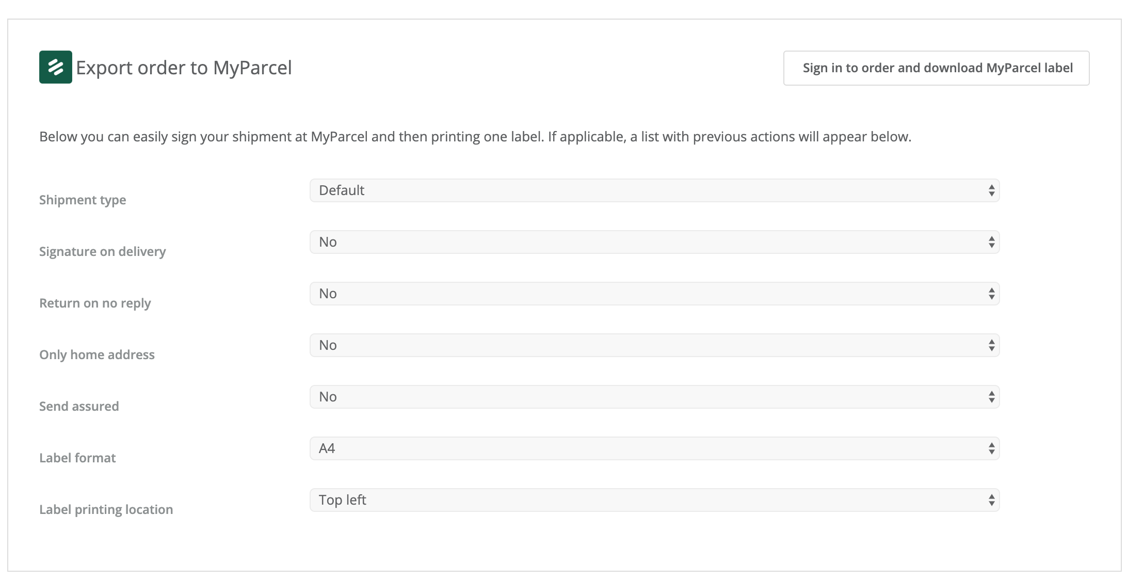1127x580 pixels.
Task: Click the Only home address dropdown arrows
Action: (x=991, y=345)
